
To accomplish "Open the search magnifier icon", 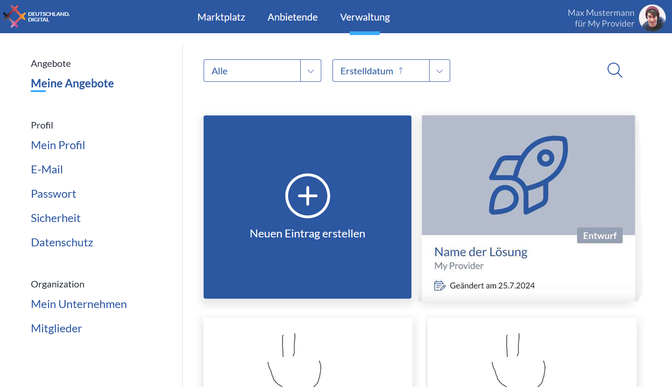I will point(615,71).
